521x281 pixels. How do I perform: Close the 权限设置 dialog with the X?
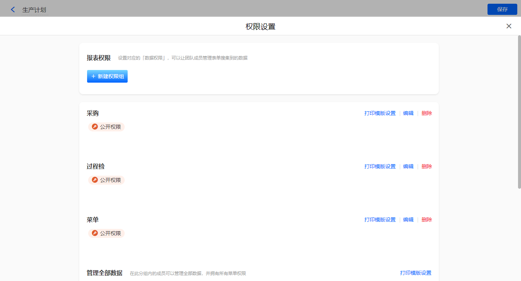[509, 26]
